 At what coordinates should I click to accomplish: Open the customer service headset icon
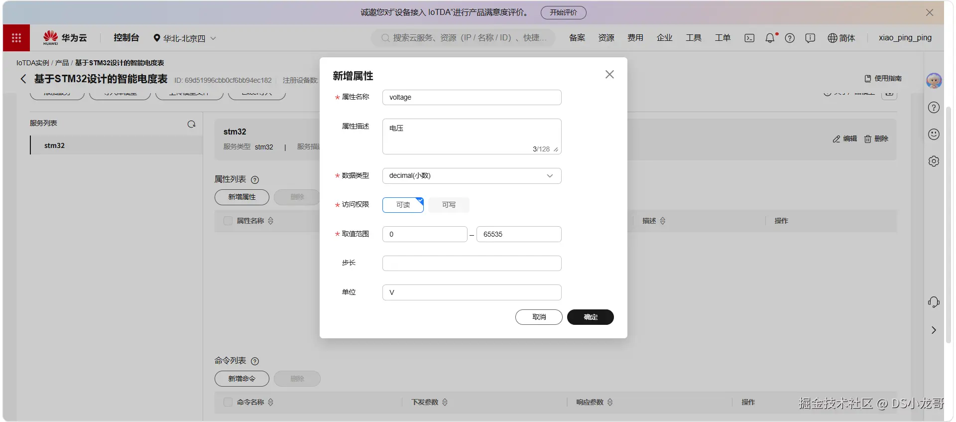[934, 302]
